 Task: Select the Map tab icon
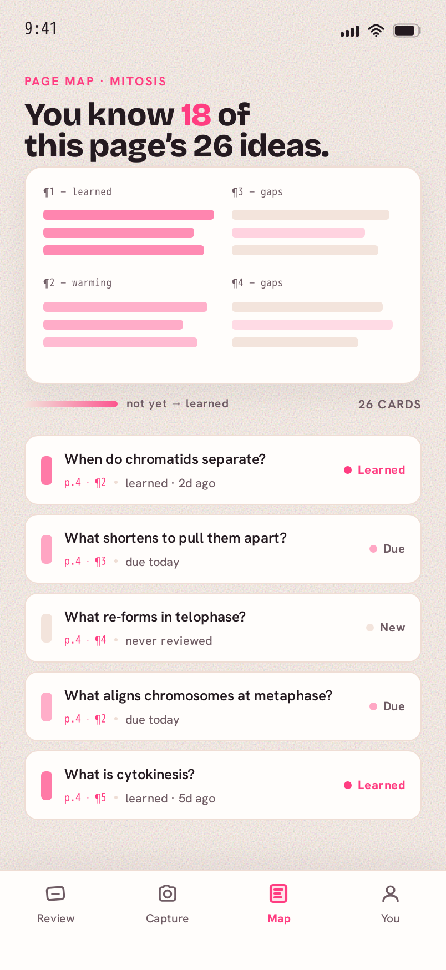click(x=278, y=893)
